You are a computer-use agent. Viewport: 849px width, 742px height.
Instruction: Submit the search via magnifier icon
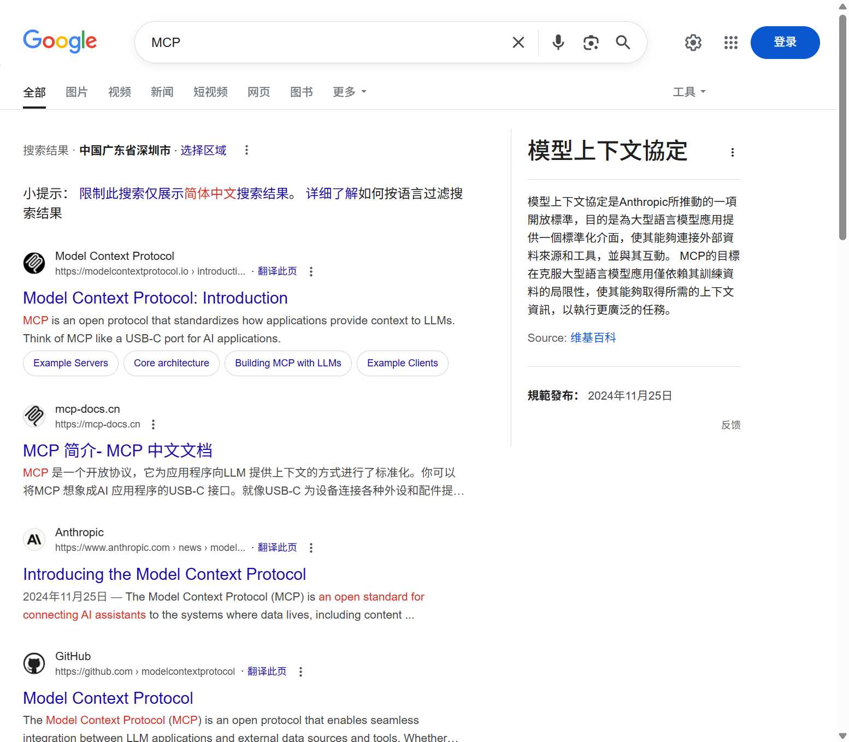tap(623, 42)
